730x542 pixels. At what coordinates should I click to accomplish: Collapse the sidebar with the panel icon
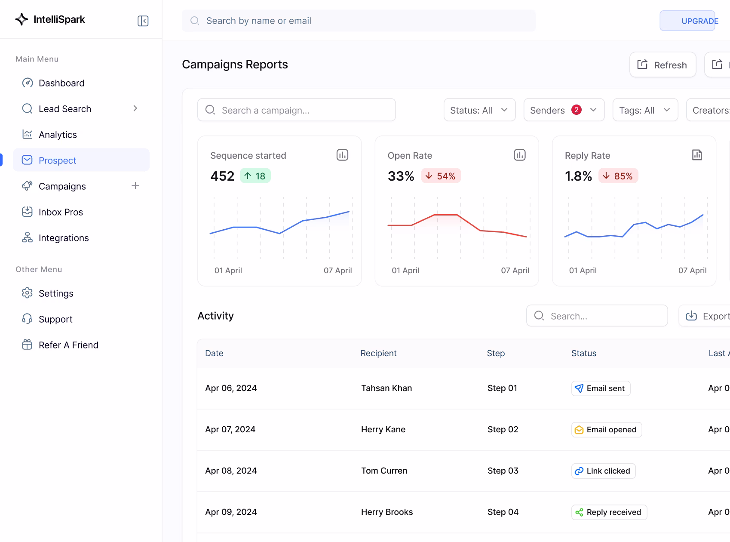[x=143, y=21]
